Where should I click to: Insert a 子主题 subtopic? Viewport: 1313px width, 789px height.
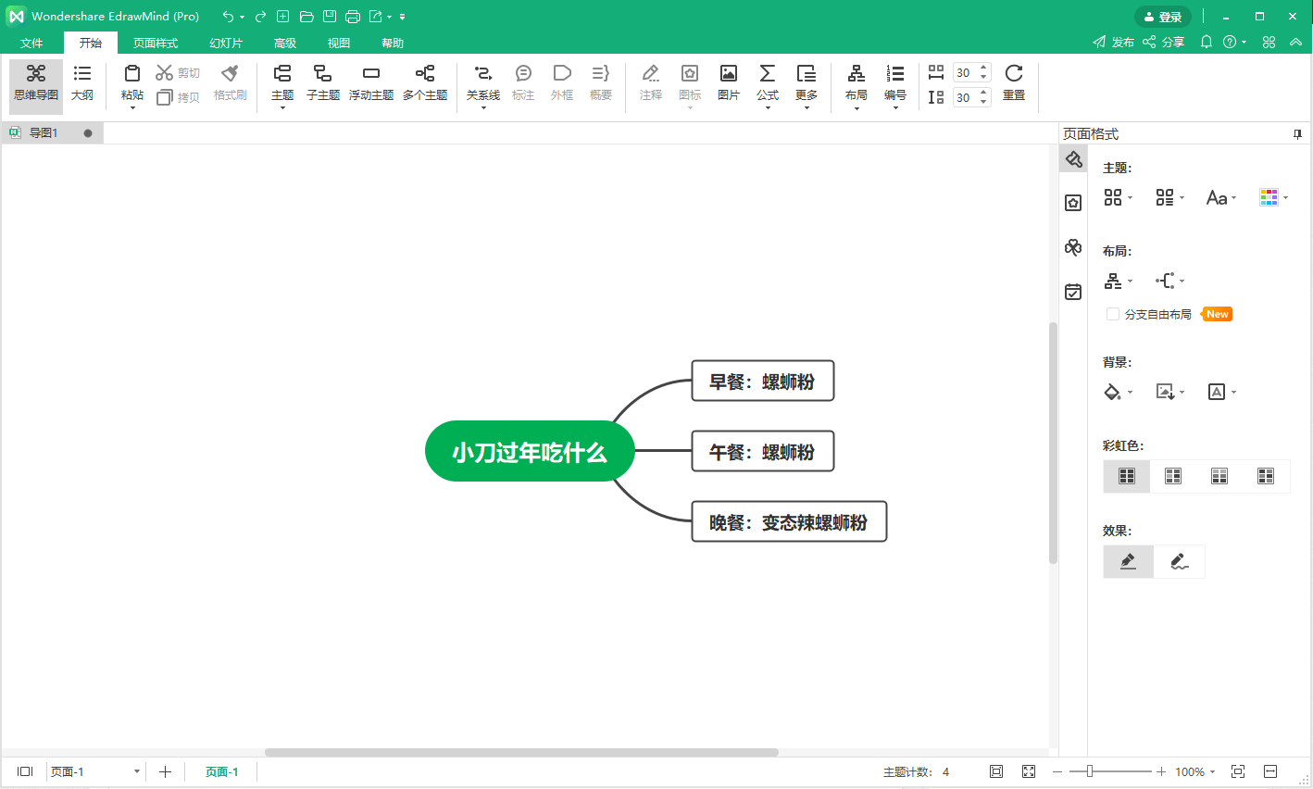pos(323,83)
